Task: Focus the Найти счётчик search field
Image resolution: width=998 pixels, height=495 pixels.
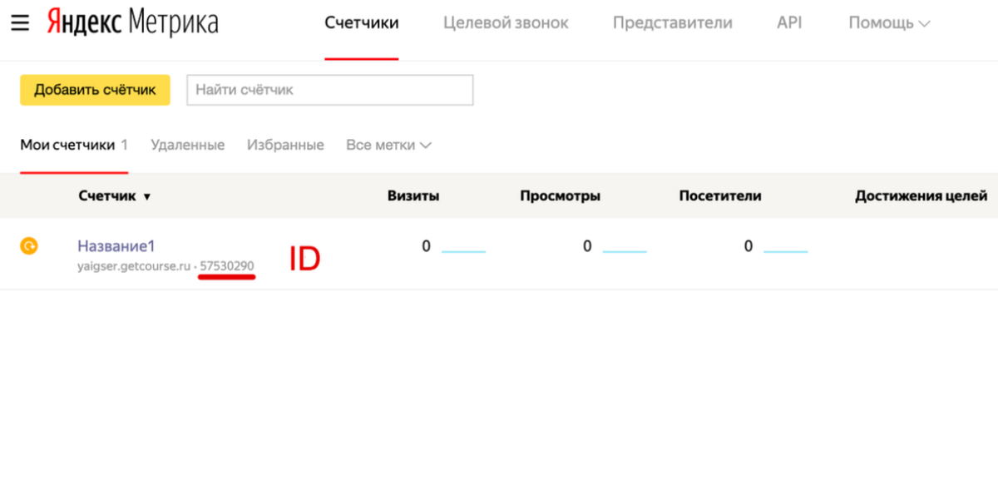Action: point(330,90)
